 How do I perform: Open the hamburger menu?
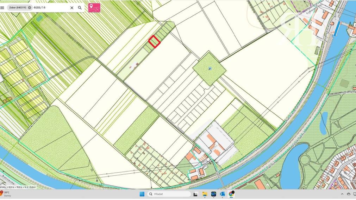tap(3, 7)
